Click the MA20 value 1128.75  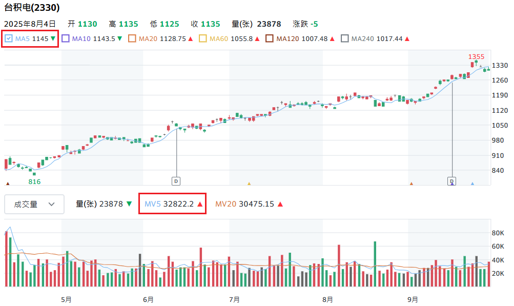173,39
